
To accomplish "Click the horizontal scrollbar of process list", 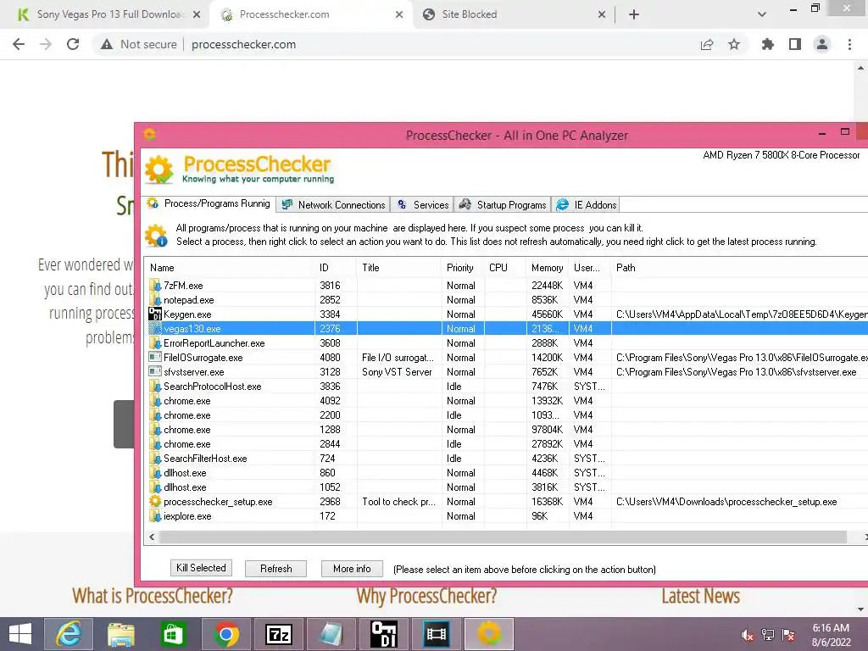I will coord(503,537).
